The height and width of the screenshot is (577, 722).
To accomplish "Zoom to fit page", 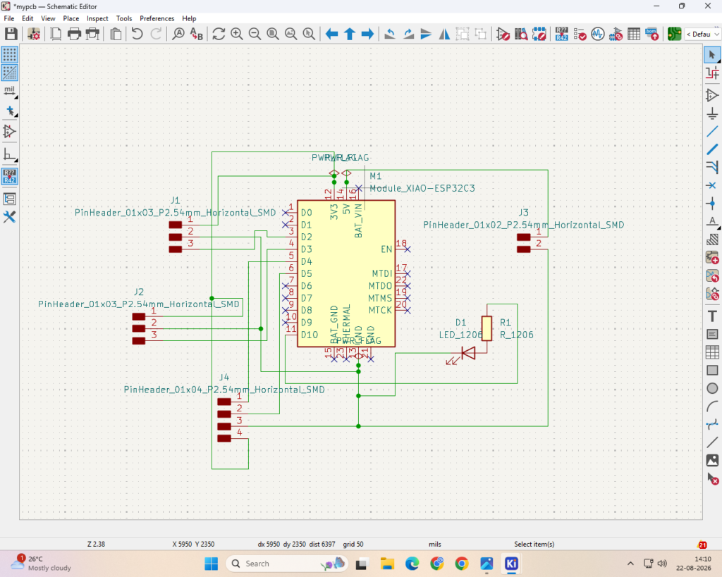I will coord(273,34).
